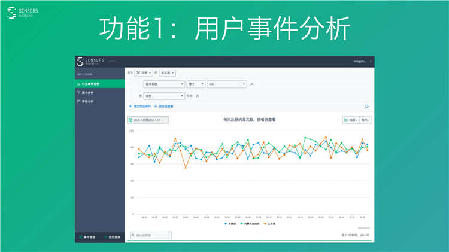Open 行为事件分析 in the sidebar
This screenshot has height=252, width=449.
point(87,84)
